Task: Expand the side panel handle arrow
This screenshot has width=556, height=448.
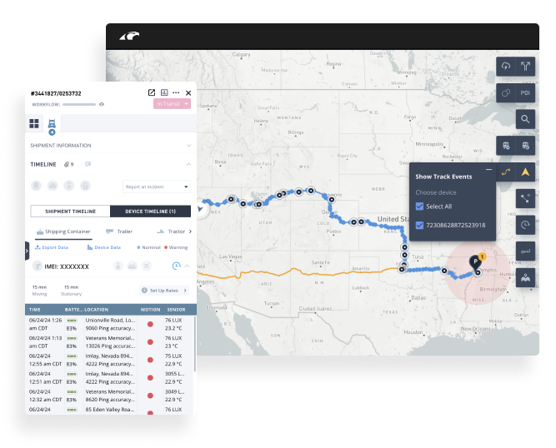Action: [x=27, y=251]
